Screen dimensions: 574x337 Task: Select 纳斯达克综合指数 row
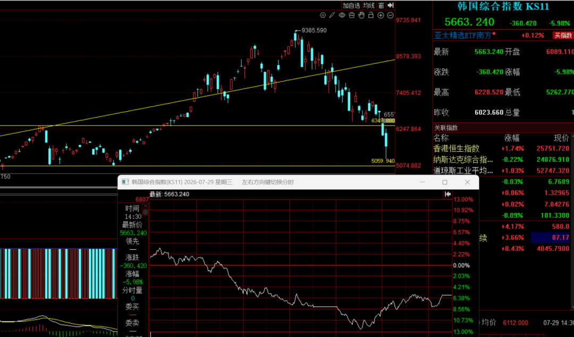click(x=503, y=160)
